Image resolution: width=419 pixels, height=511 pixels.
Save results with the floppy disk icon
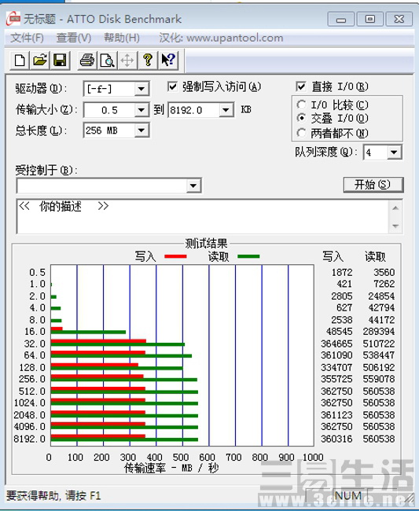coord(60,61)
